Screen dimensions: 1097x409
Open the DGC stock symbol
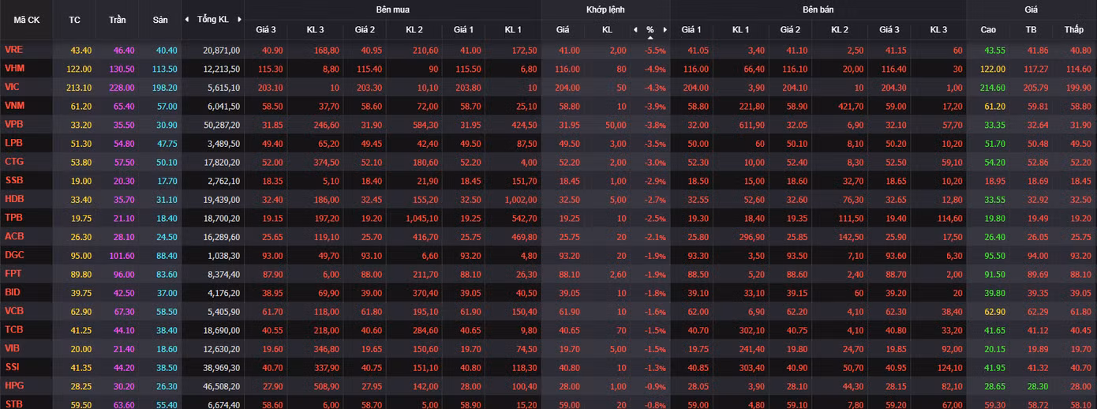click(14, 254)
